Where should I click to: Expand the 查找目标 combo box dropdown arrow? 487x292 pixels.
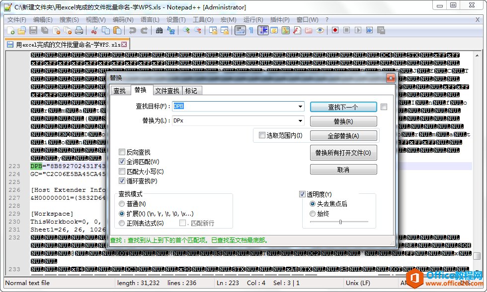300,106
